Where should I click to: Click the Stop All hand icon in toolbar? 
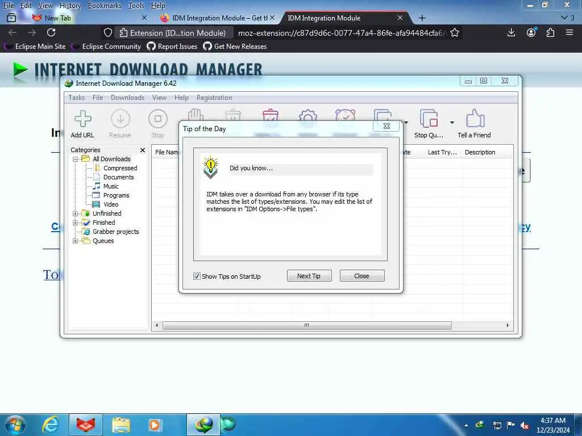[196, 114]
